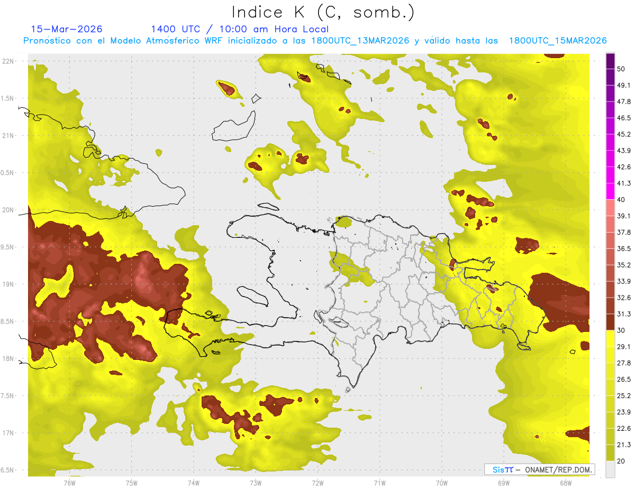This screenshot has width=635, height=490.
Task: Pick the "33.9" color scale value
Action: tap(624, 281)
